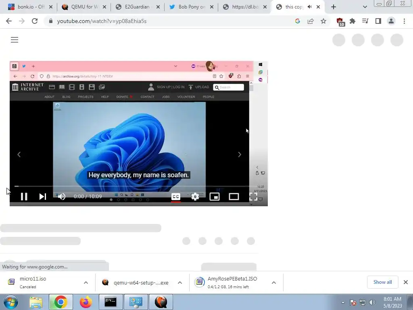Close the E2Guardian tab
The image size is (413, 310).
pos(158,7)
